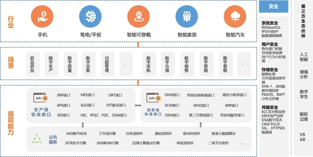The height and width of the screenshot is (157, 313).
Task: Open the 数字客服 scenario card
Action: coord(226,64)
